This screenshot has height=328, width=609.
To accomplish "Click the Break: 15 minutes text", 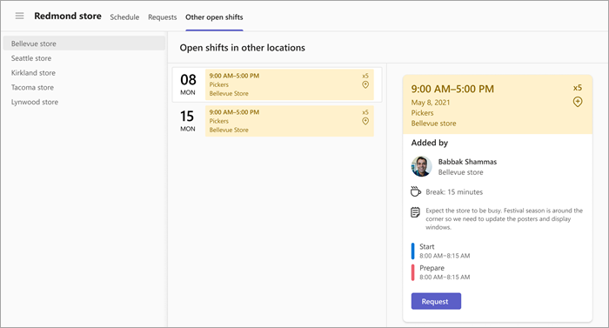I will [454, 192].
